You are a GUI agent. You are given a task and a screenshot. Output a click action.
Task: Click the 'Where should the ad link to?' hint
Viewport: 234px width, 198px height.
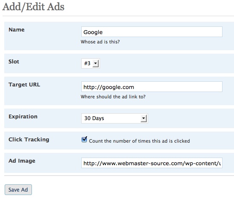(x=113, y=97)
